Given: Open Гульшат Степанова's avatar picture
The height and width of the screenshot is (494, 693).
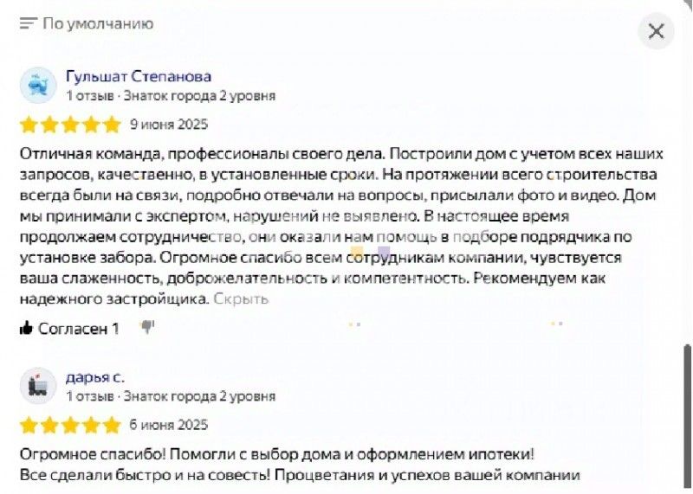Looking at the screenshot, I should 37,85.
